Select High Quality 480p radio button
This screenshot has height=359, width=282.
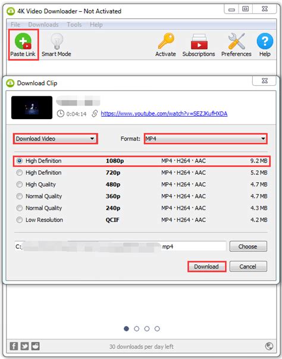click(20, 185)
